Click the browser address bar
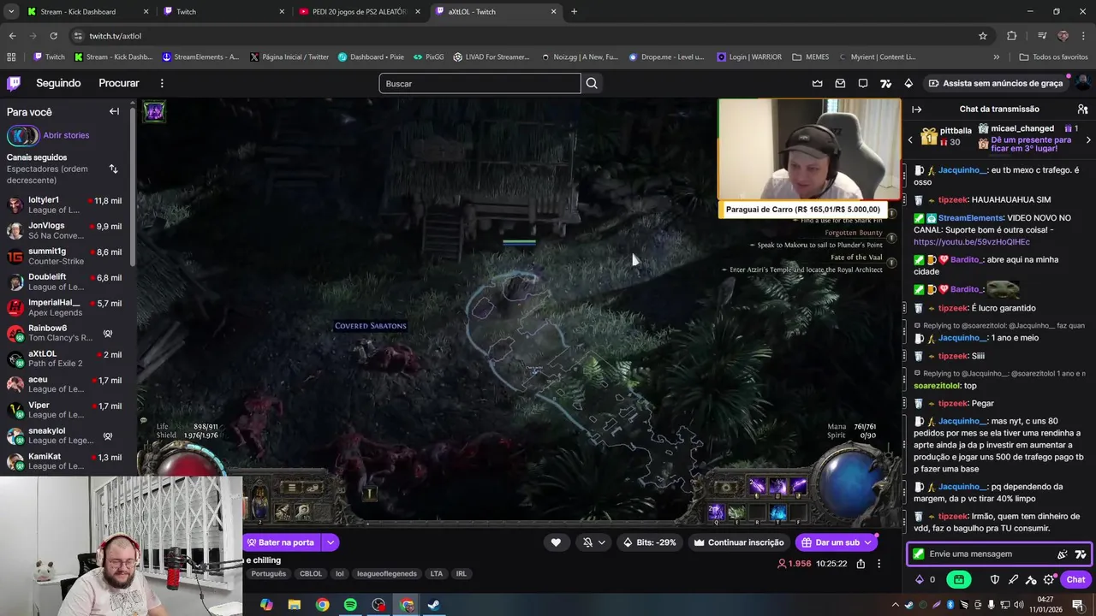Viewport: 1096px width, 616px height. coord(522,36)
